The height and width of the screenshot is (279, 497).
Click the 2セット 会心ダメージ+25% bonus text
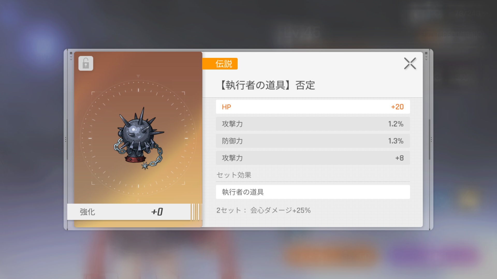(263, 210)
